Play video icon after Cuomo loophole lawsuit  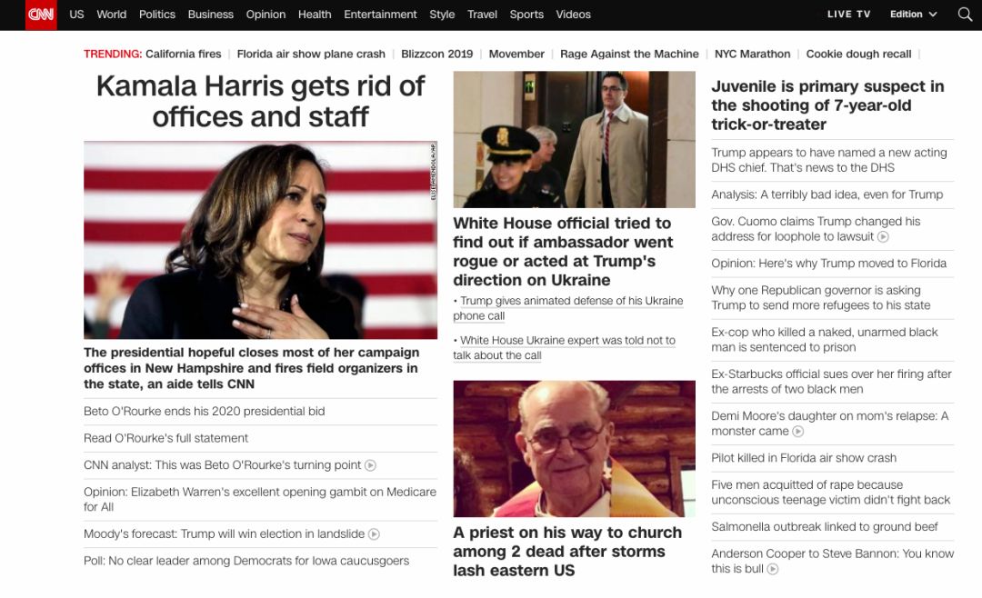pyautogui.click(x=883, y=236)
